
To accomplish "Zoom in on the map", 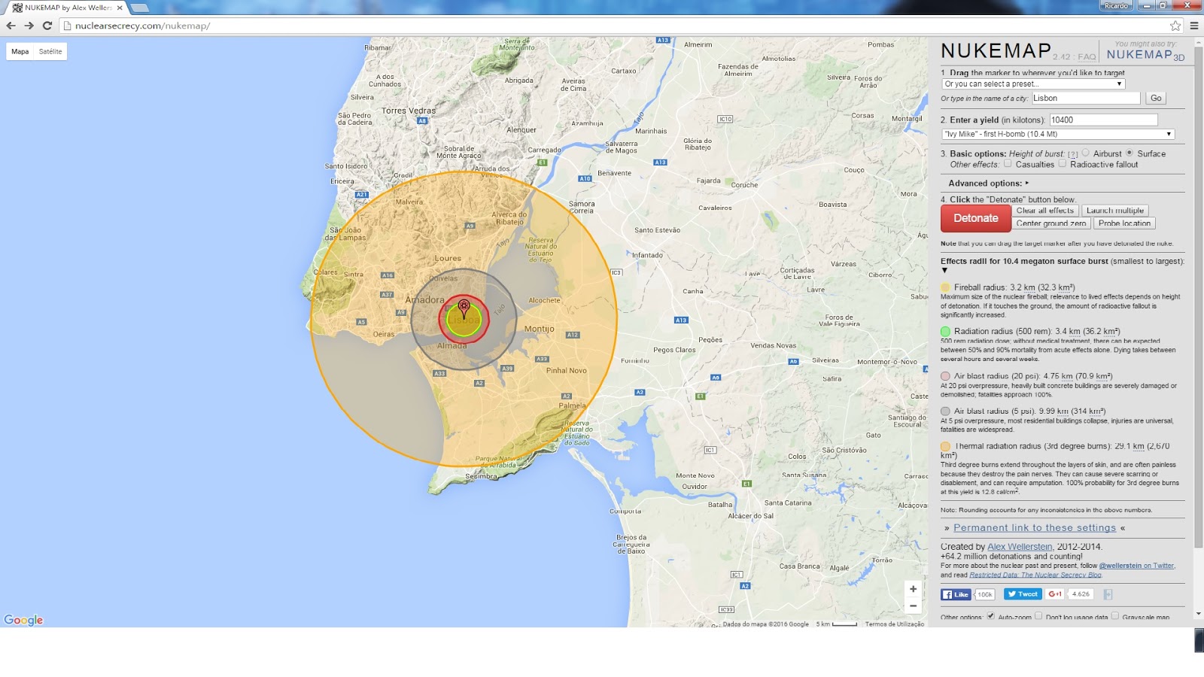I will pos(913,589).
